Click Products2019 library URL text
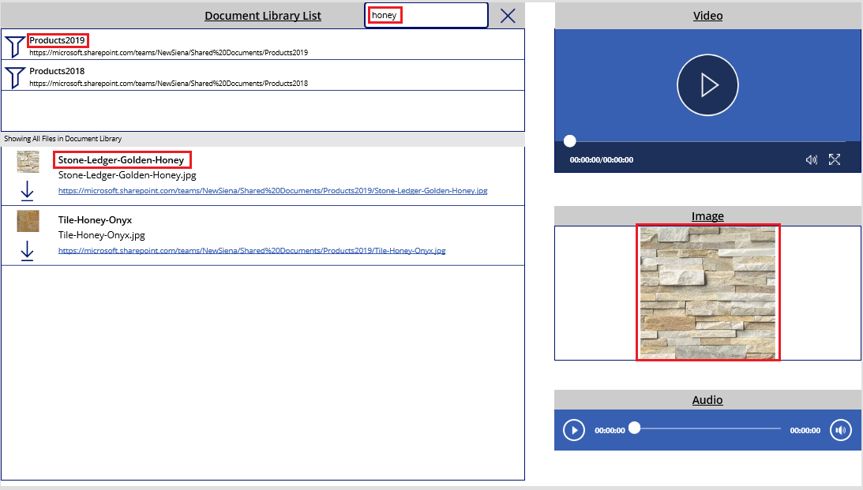This screenshot has height=490, width=863. point(168,53)
